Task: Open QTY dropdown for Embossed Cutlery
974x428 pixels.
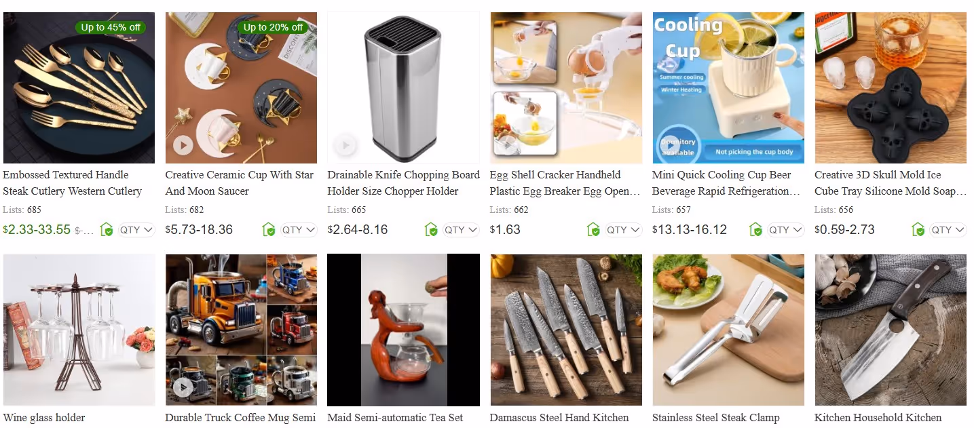Action: (137, 230)
